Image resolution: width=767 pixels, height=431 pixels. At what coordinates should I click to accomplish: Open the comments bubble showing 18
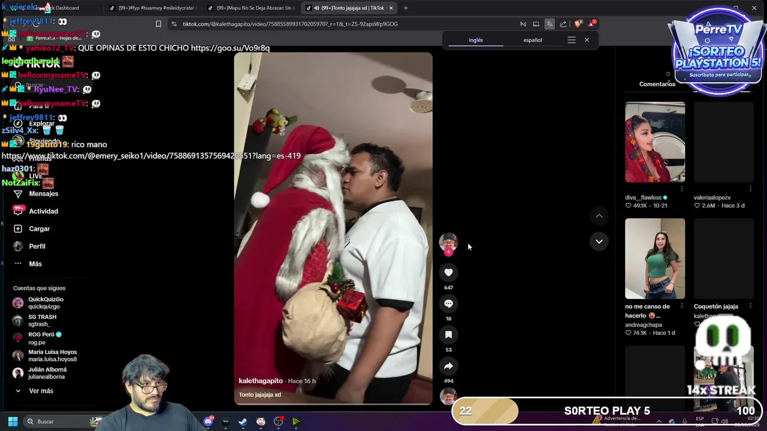tap(448, 303)
